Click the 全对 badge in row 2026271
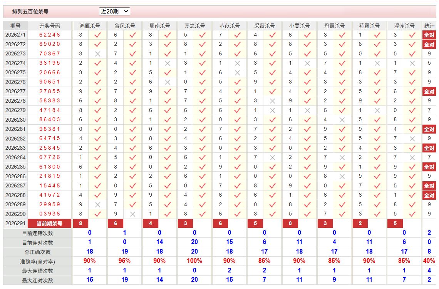 click(x=429, y=35)
